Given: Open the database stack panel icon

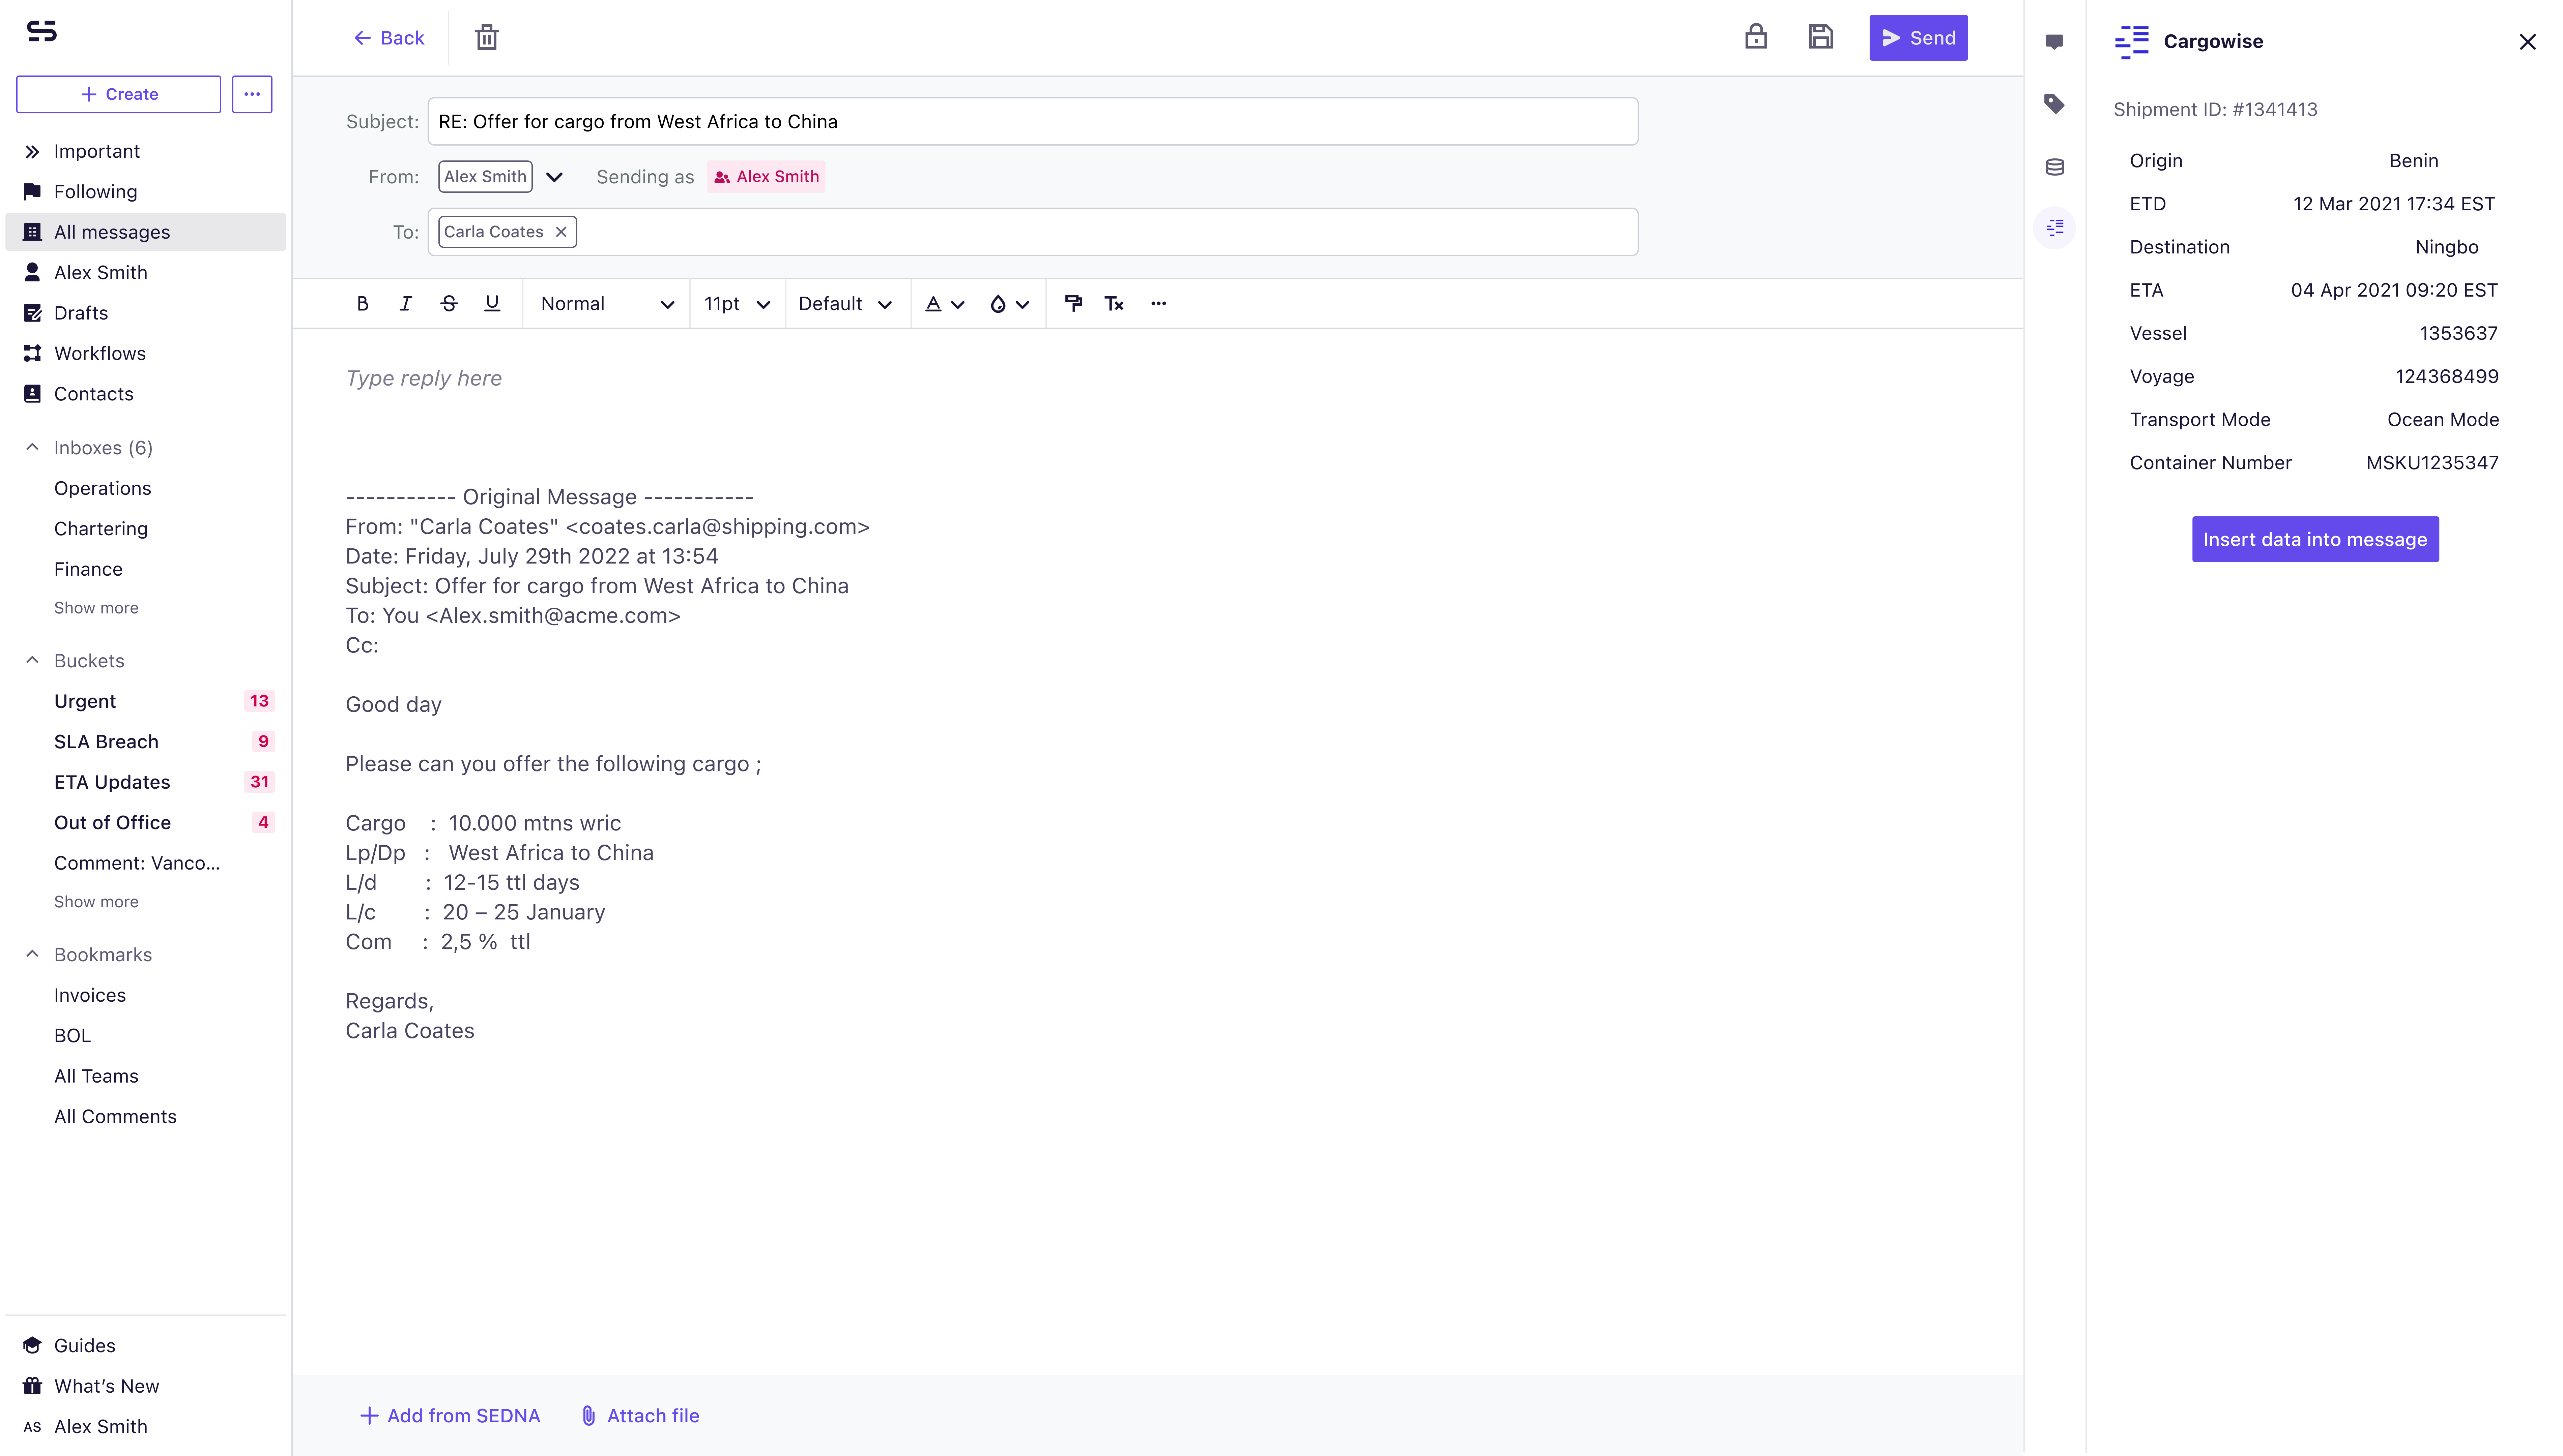Looking at the screenshot, I should [x=2055, y=167].
